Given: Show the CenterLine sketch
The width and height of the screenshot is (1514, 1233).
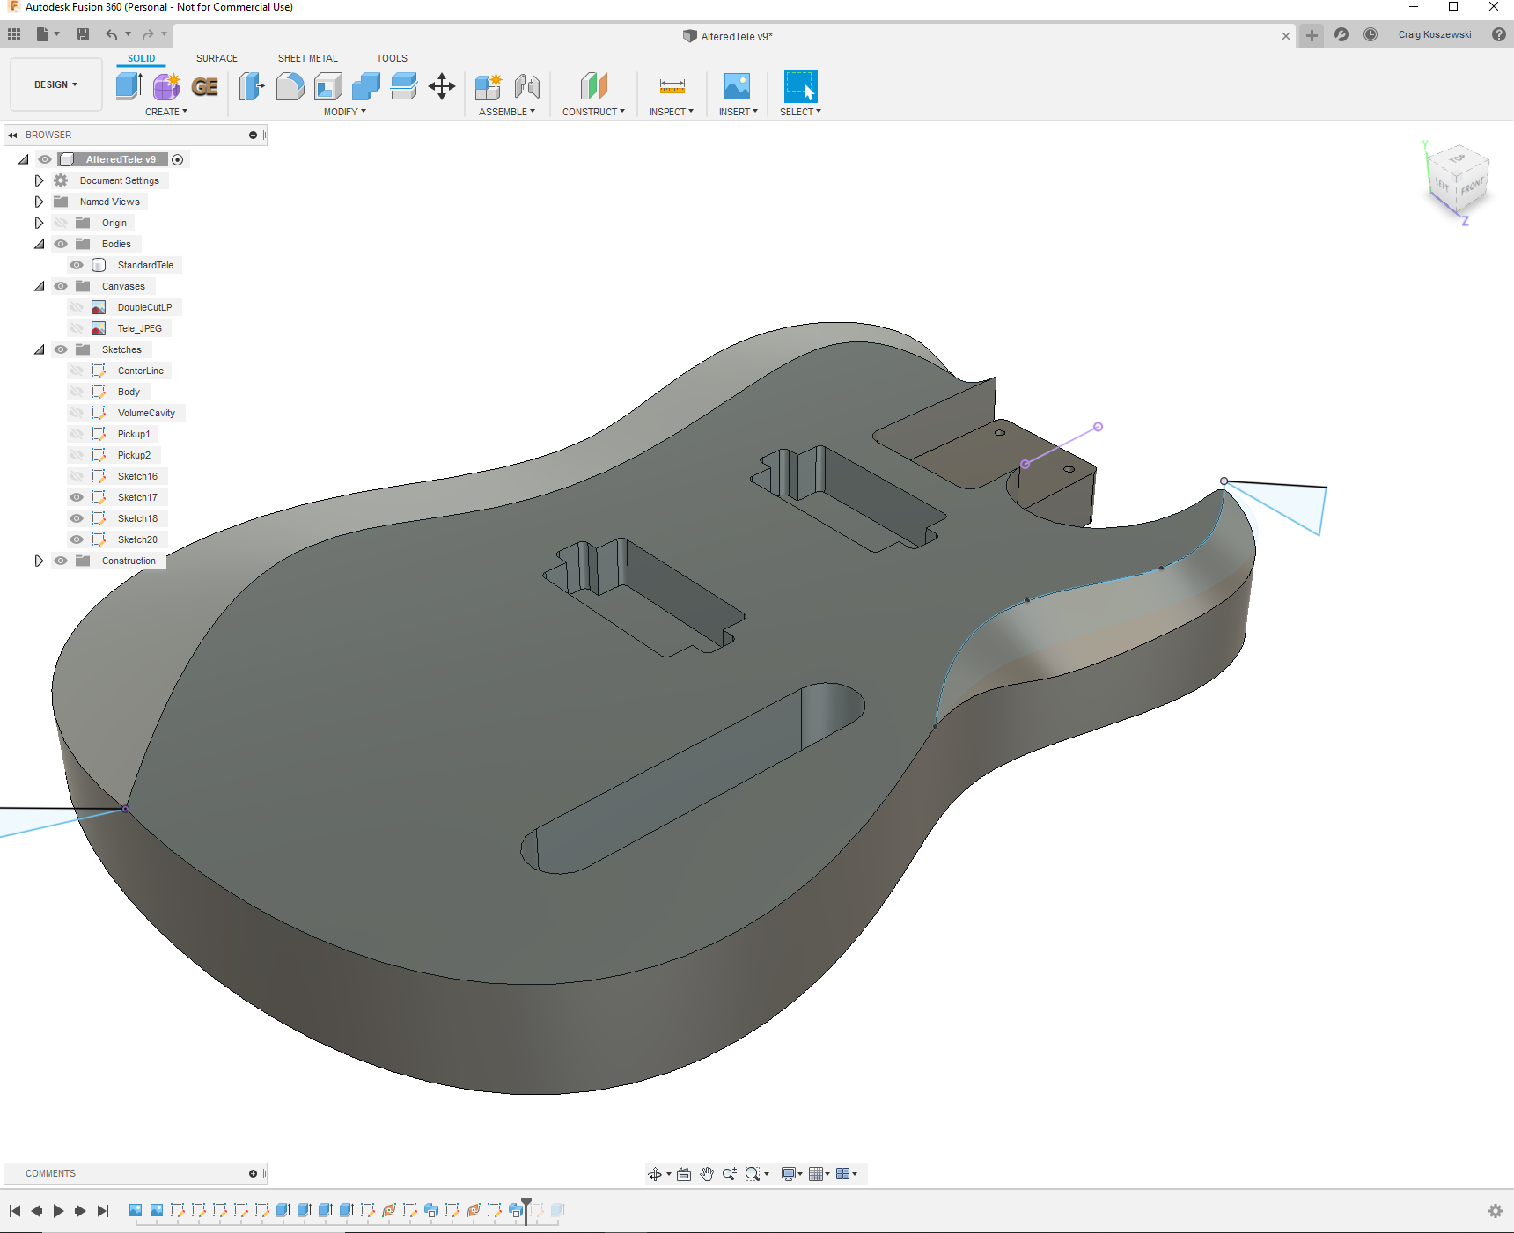Looking at the screenshot, I should 77,371.
